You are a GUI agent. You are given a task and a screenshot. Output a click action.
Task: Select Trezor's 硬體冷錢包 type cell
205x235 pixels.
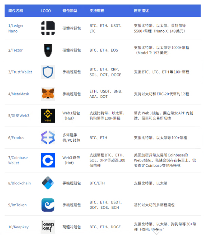(71, 50)
